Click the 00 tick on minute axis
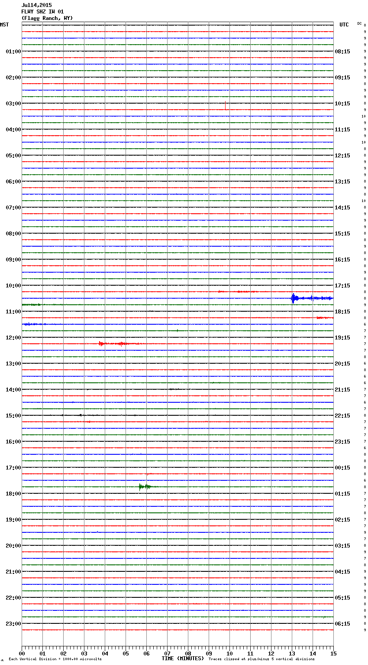 tap(22, 653)
